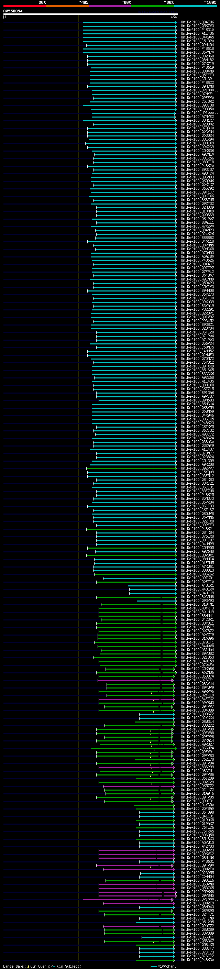
Task: Click the purple ~60% identity legend segment
Action: (110, 6)
